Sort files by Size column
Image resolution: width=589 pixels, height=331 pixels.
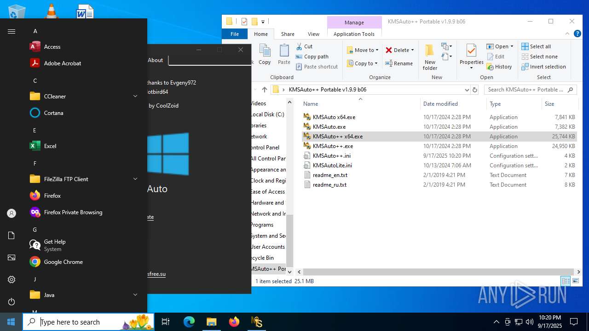click(x=559, y=104)
